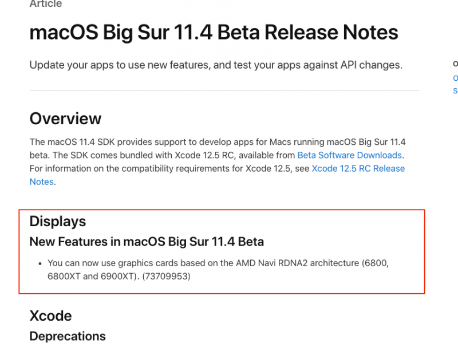
Task: Click the radar number (73709953)
Action: [166, 277]
